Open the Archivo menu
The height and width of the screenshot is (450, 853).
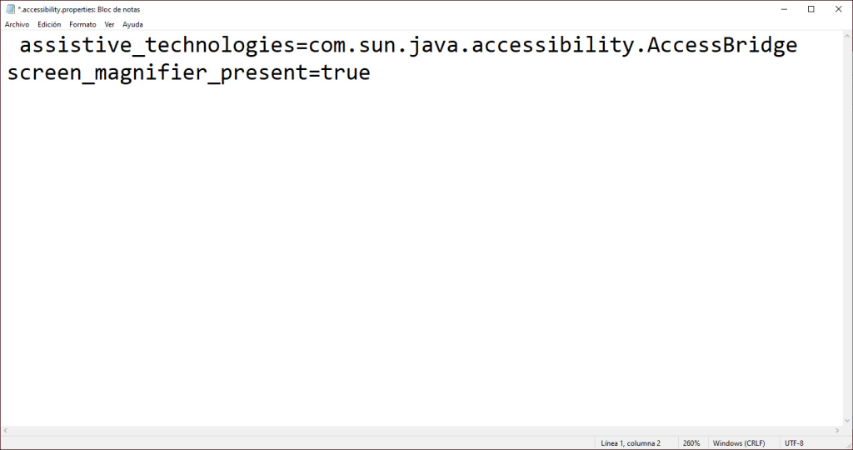[17, 25]
